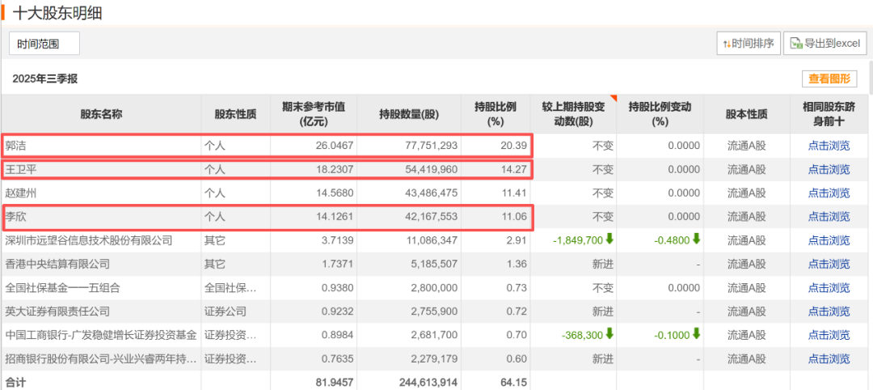Click 点击浏览 in the 英大证券有限责任公司 row
This screenshot has height=390, width=873.
[x=829, y=312]
